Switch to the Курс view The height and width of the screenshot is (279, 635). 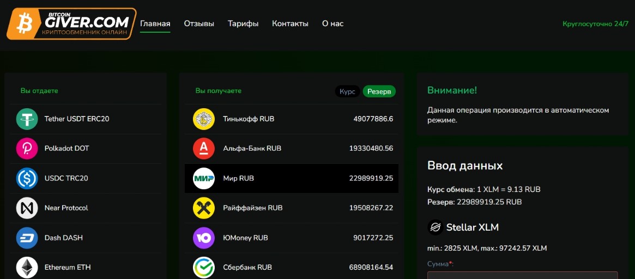pos(347,91)
